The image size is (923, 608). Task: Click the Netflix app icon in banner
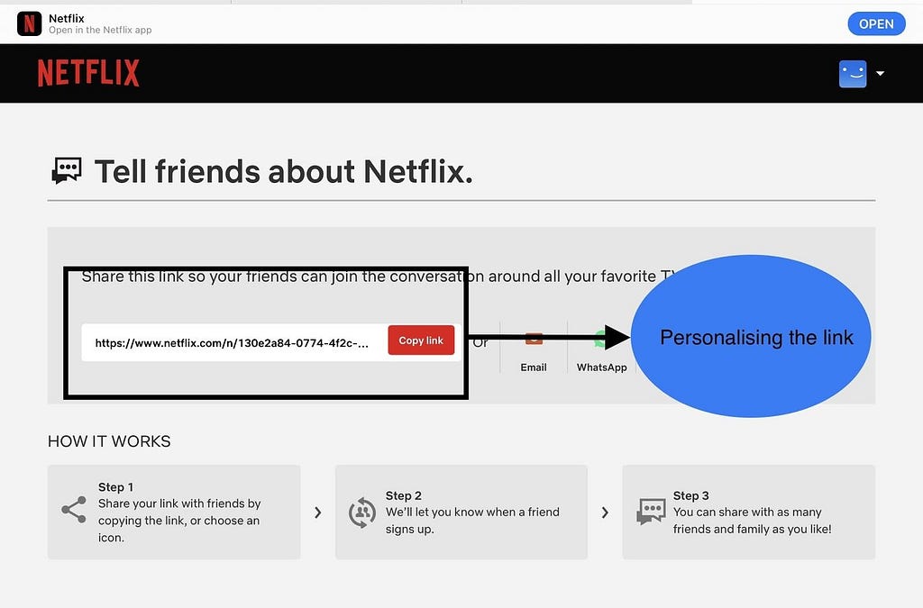click(x=29, y=23)
